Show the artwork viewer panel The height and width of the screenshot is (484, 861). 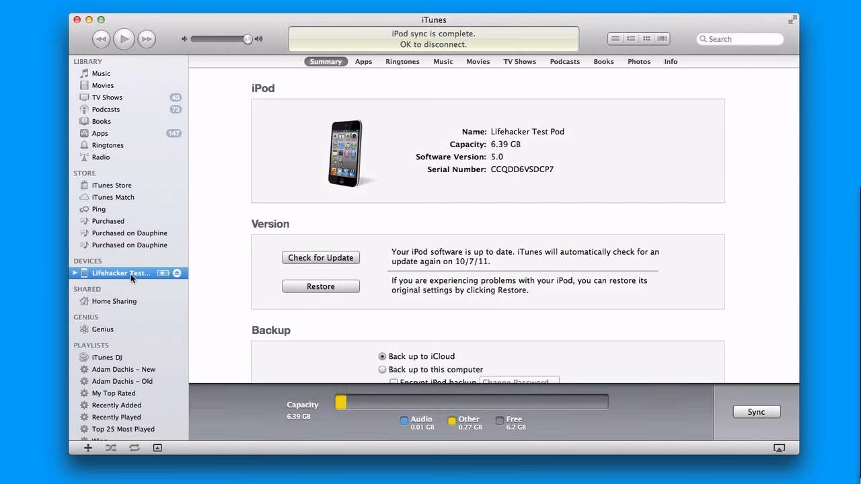[157, 448]
